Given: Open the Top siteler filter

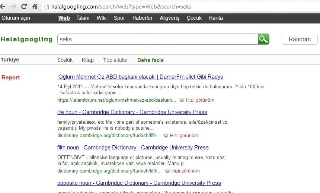Looking at the screenshot, I should coord(115,60).
